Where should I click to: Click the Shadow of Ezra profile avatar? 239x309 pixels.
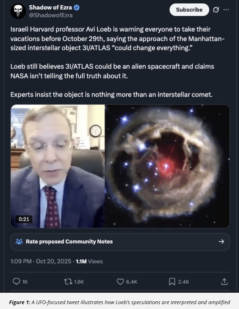click(x=18, y=11)
